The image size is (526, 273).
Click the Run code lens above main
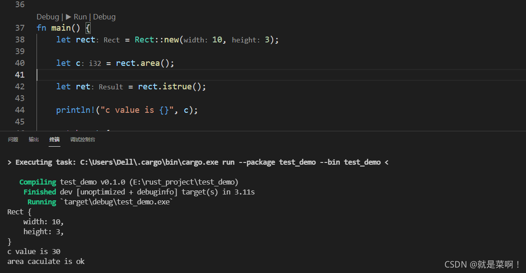[x=76, y=17]
